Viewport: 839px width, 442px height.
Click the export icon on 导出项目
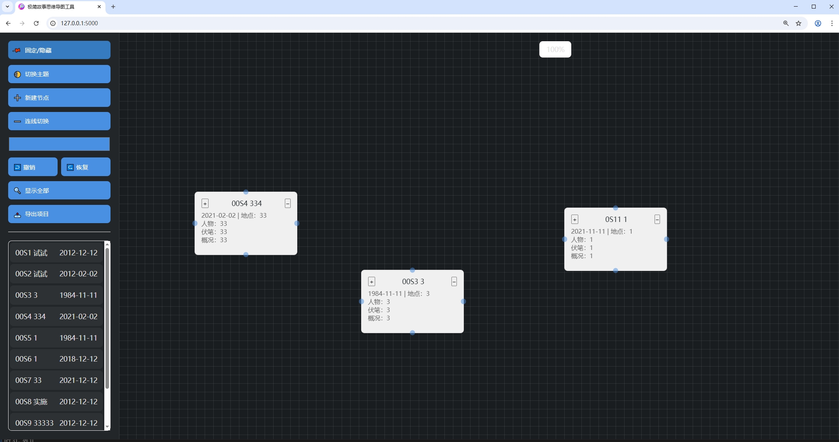[18, 215]
